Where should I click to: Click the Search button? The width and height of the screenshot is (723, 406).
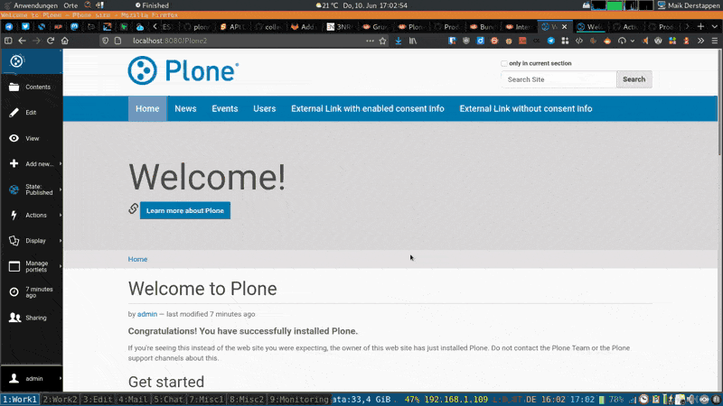[634, 79]
